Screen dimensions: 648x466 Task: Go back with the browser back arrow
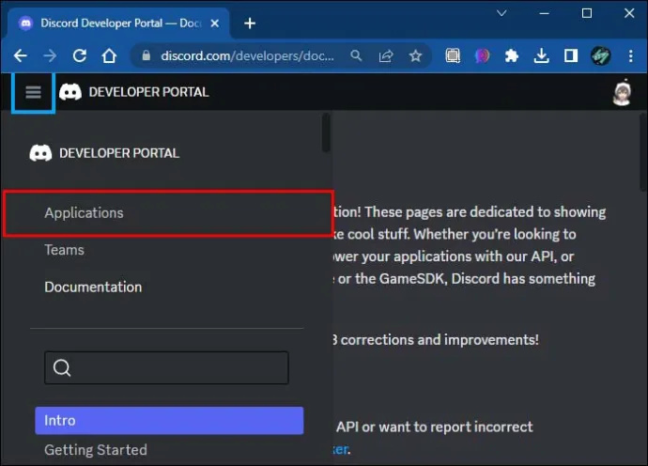tap(20, 55)
